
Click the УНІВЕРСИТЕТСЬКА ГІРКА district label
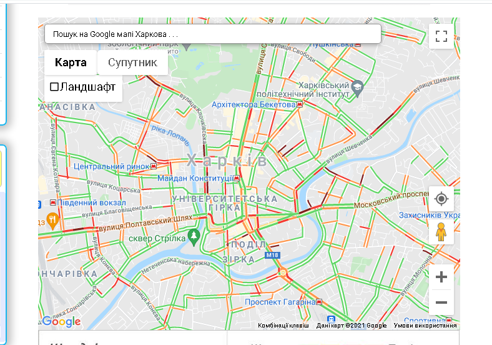225,203
